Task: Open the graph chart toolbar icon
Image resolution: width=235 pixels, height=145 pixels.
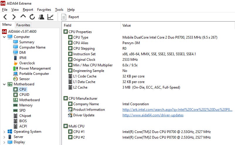Action: point(50,17)
